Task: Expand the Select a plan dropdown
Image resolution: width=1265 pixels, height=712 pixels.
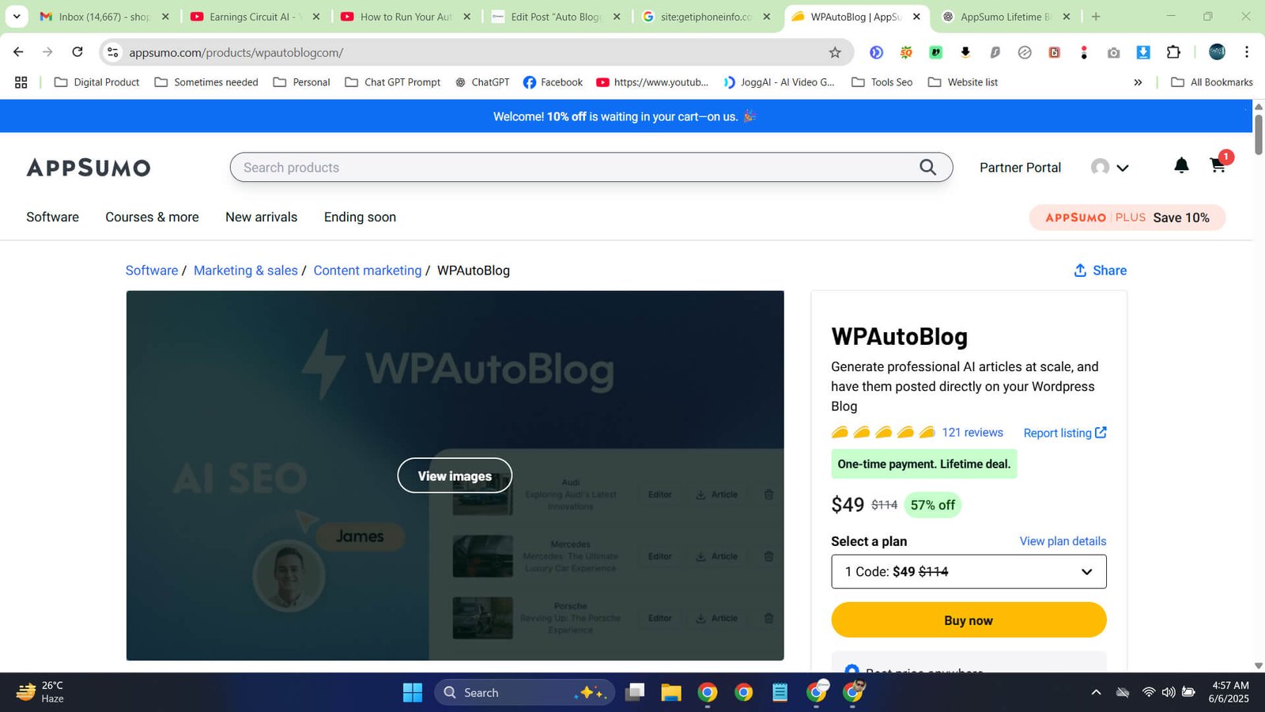Action: (x=969, y=571)
